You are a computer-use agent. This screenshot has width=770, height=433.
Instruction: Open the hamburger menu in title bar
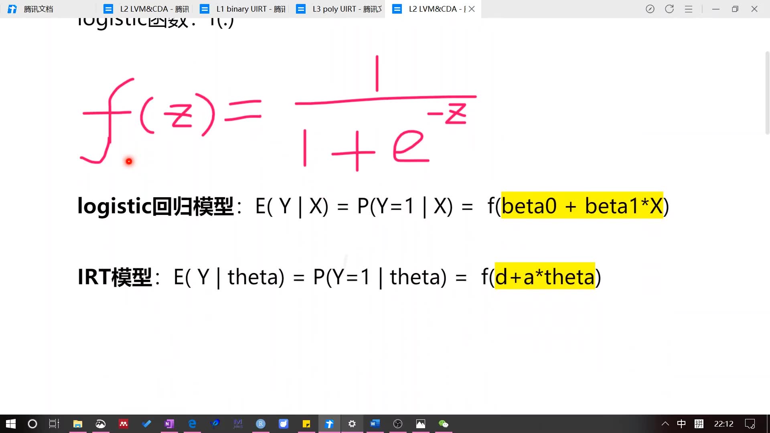689,9
